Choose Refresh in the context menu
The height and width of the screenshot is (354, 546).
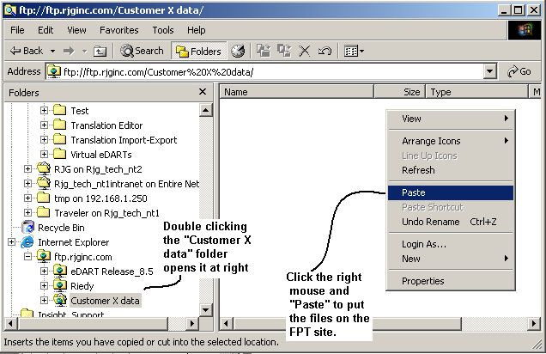coord(451,170)
